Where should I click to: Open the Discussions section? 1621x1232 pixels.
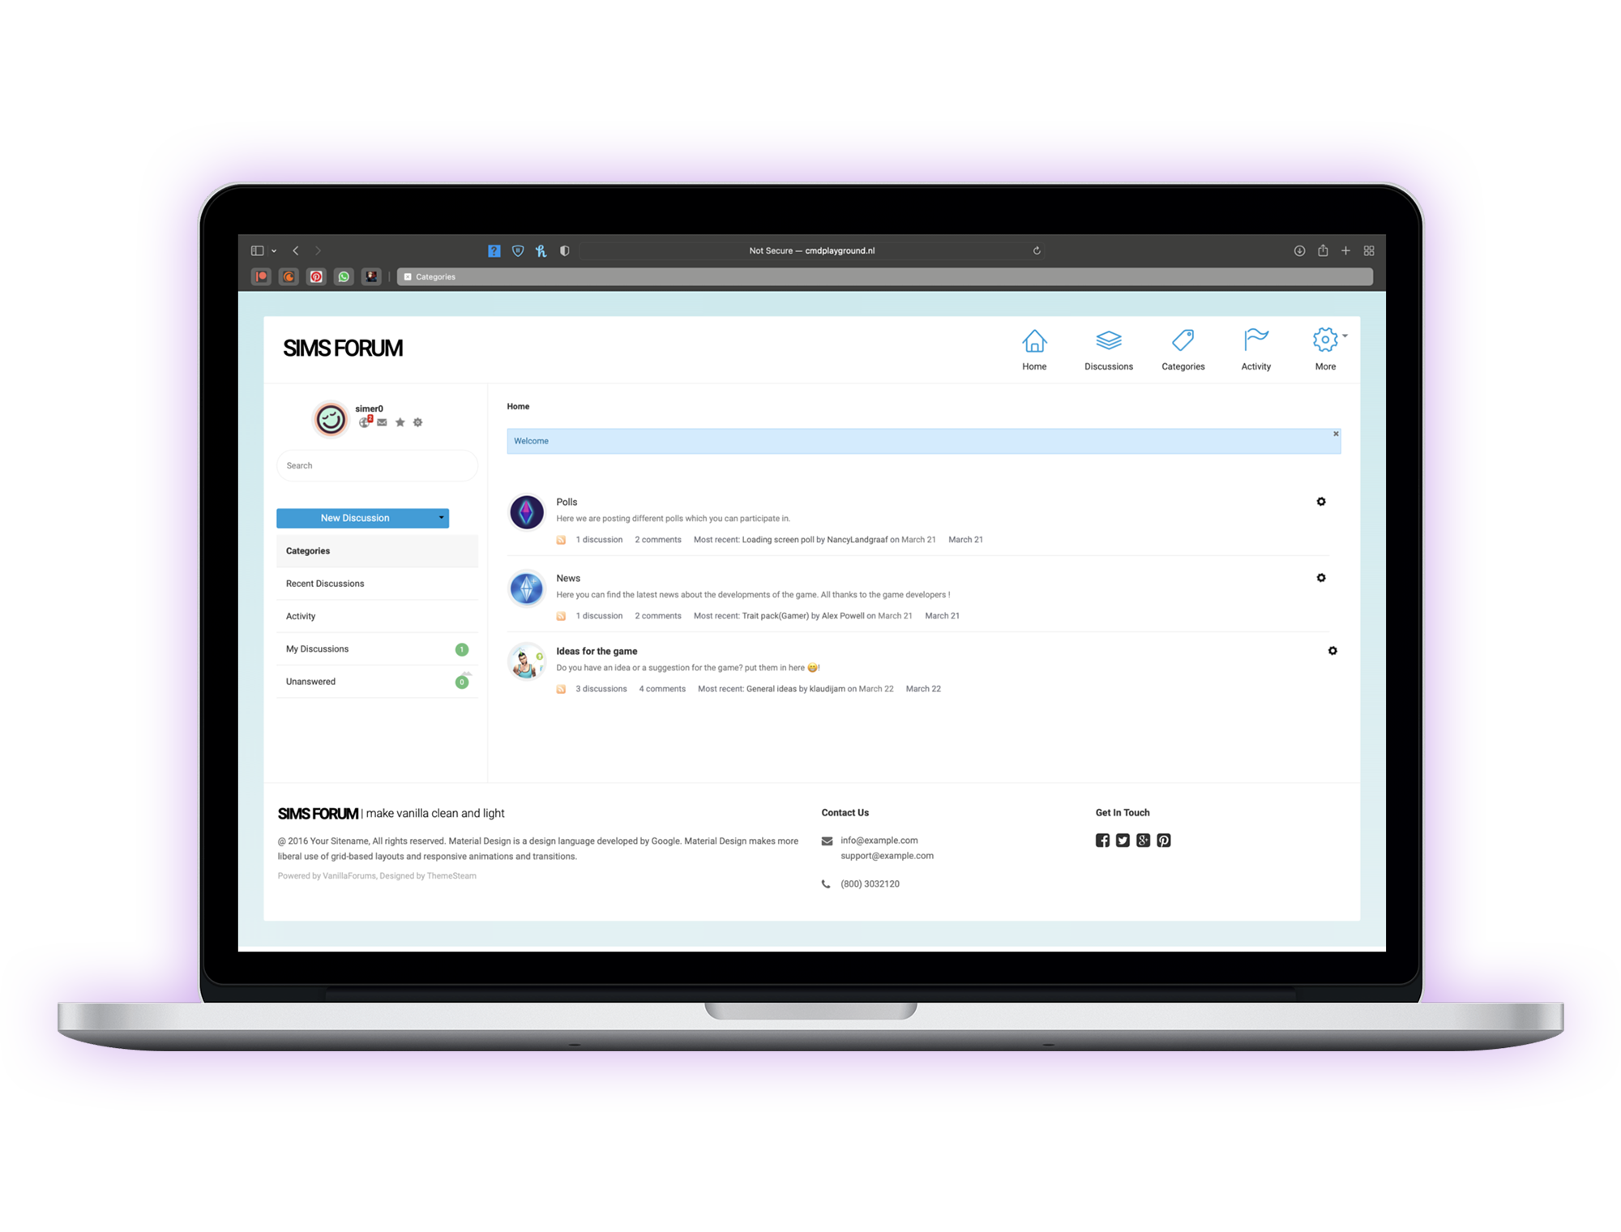(1109, 349)
